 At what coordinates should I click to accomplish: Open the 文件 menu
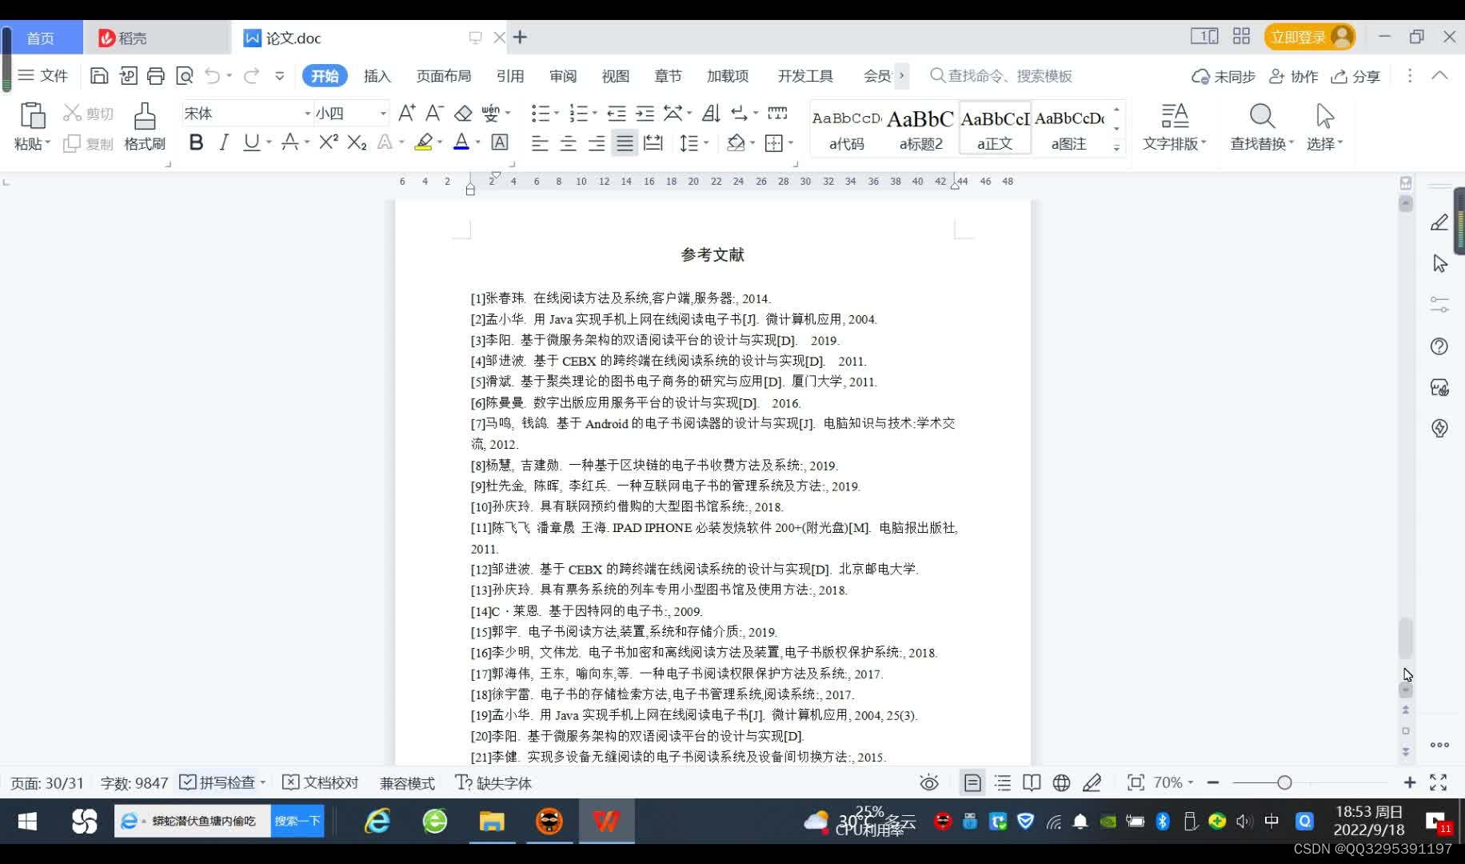tap(43, 76)
